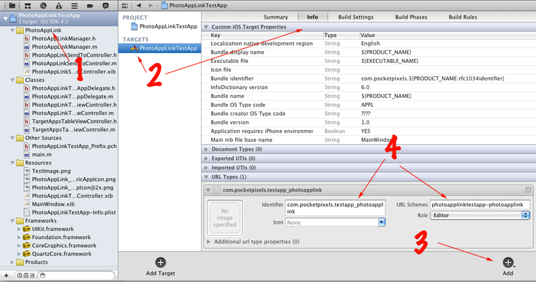Collapse the com.pocketpixels.testapp_photoapplink URL type entry
The height and width of the screenshot is (282, 536).
click(208, 190)
